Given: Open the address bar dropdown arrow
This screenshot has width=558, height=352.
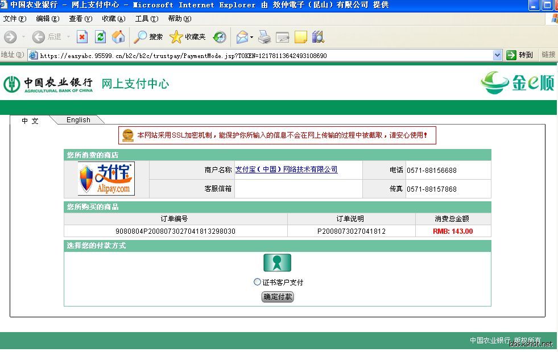Looking at the screenshot, I should 497,55.
